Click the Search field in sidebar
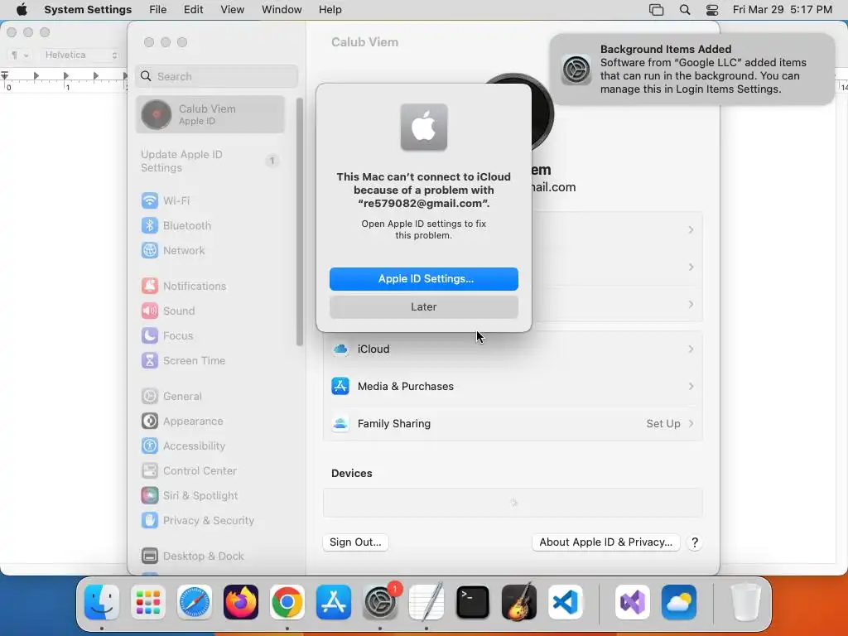The height and width of the screenshot is (636, 848). tap(216, 76)
